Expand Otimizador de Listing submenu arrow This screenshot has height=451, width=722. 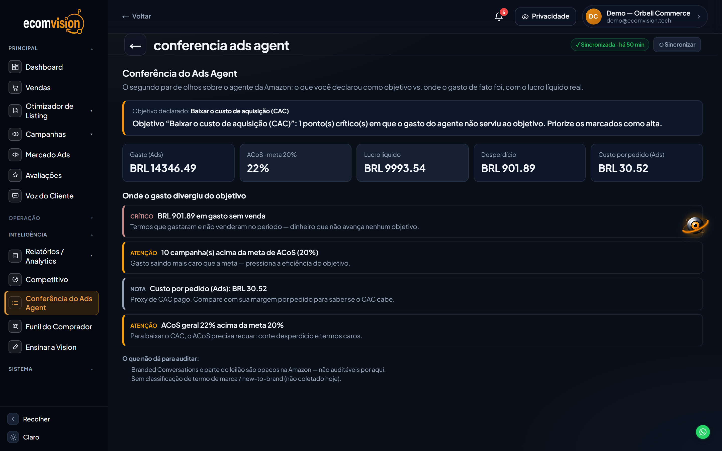click(x=91, y=111)
